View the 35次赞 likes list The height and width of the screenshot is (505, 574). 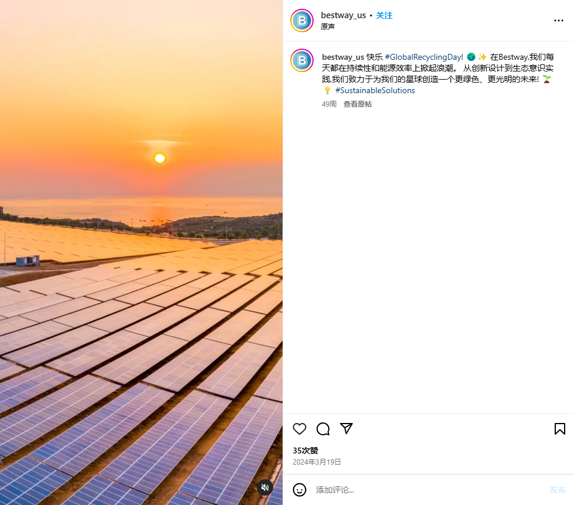pyautogui.click(x=305, y=451)
